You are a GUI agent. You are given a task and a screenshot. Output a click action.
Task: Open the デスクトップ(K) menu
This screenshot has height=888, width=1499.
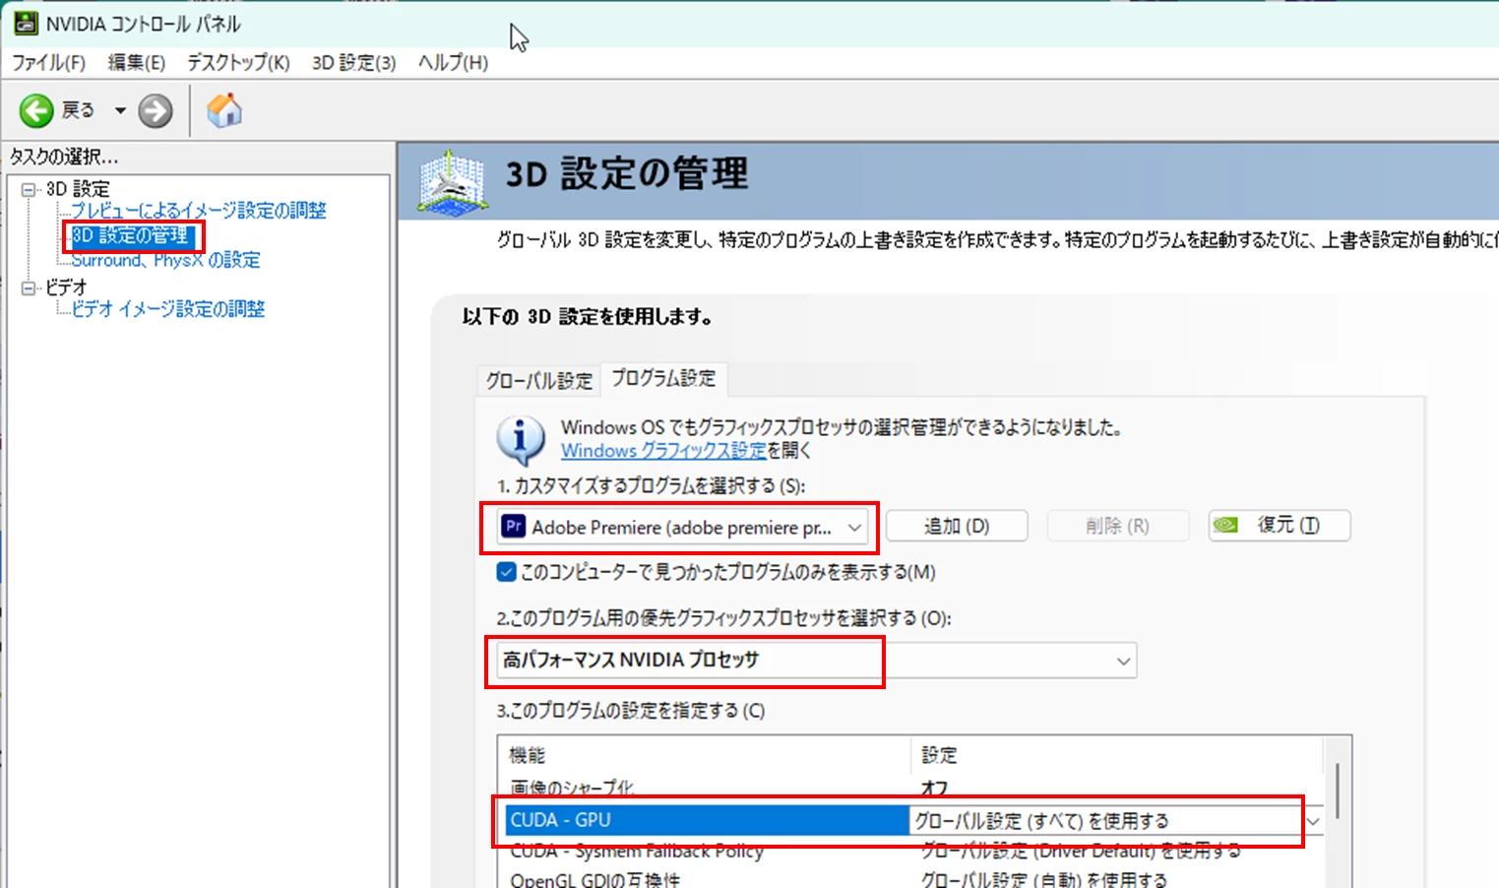tap(238, 62)
